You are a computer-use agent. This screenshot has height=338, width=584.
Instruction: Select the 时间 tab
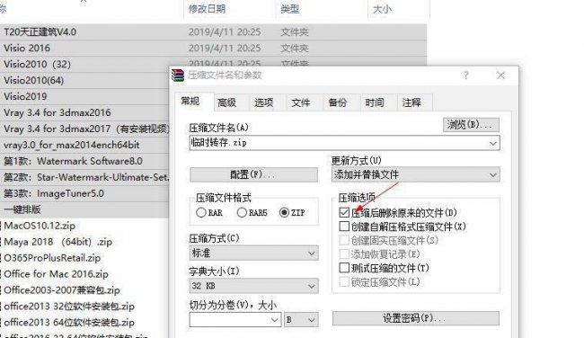(375, 102)
